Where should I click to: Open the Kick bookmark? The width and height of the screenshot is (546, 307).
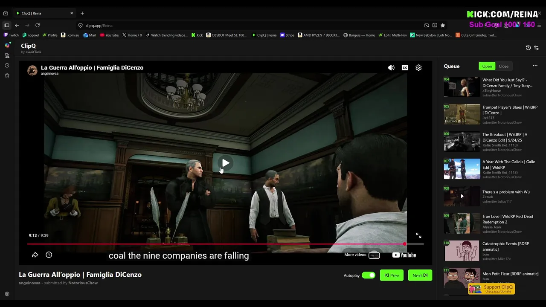[197, 35]
